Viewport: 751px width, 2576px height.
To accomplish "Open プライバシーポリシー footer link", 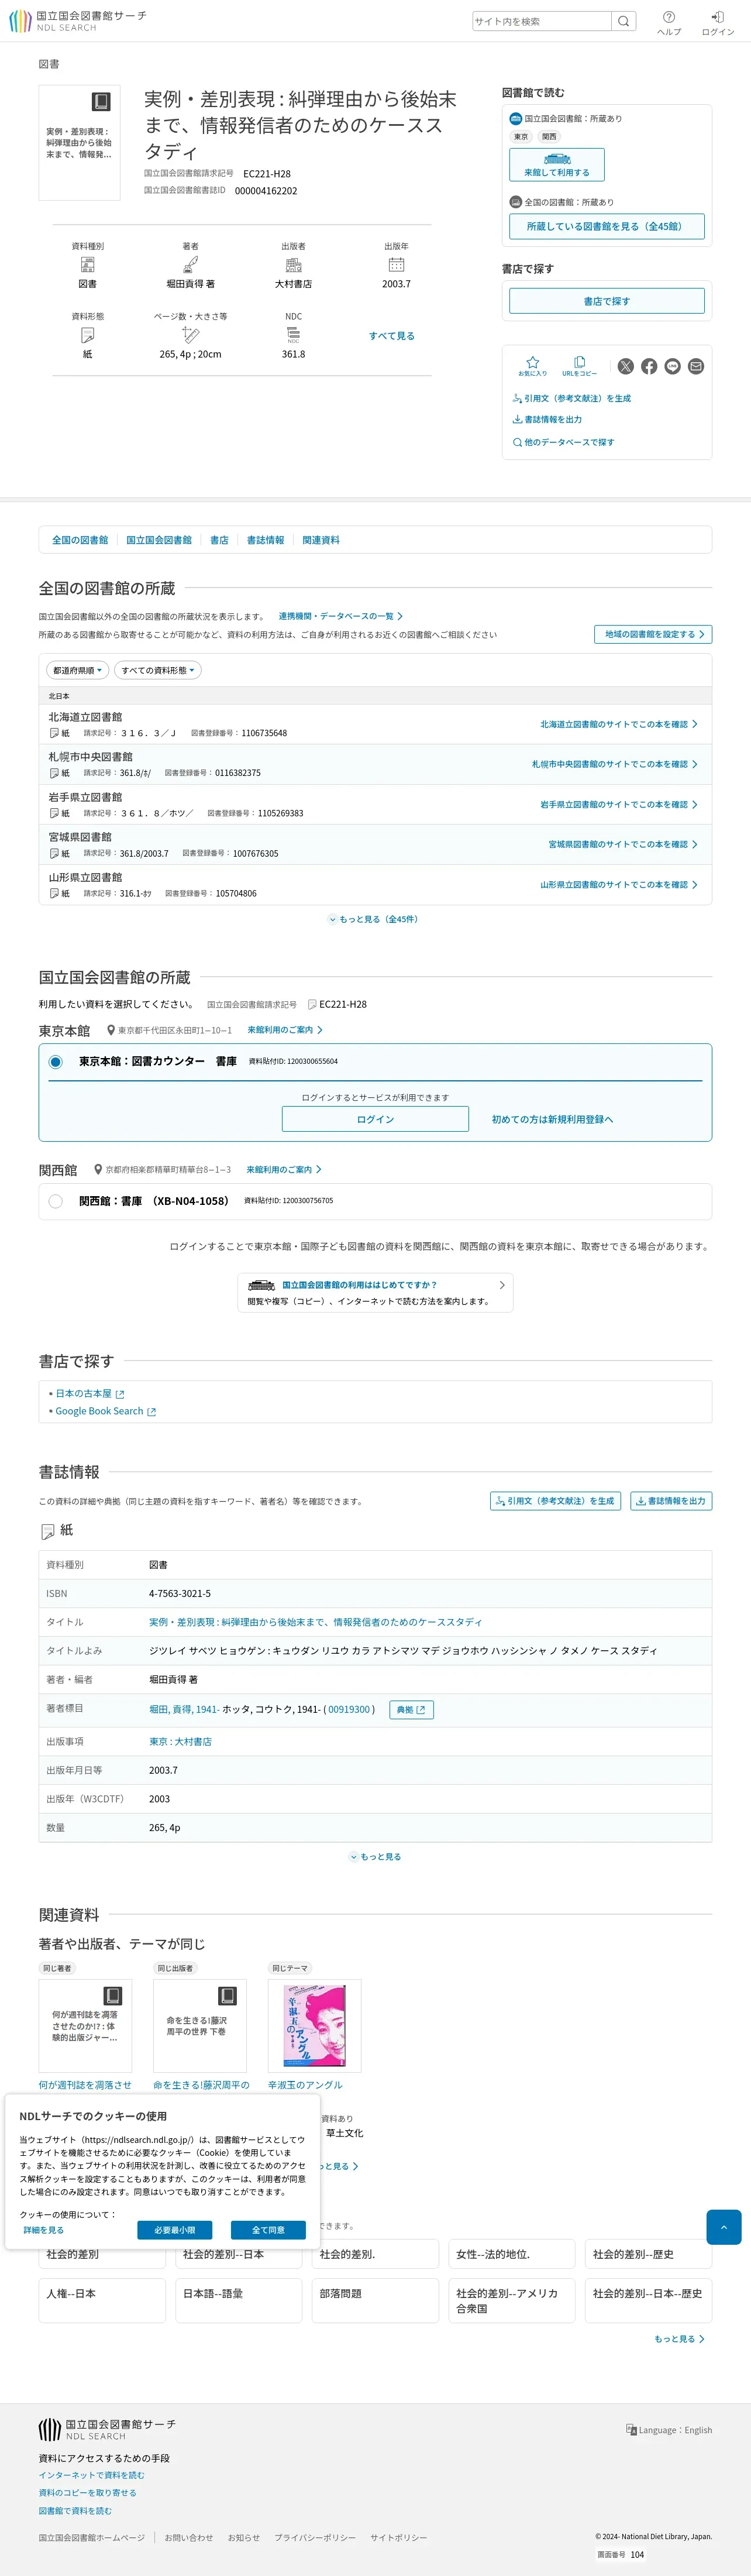I will [x=315, y=2538].
